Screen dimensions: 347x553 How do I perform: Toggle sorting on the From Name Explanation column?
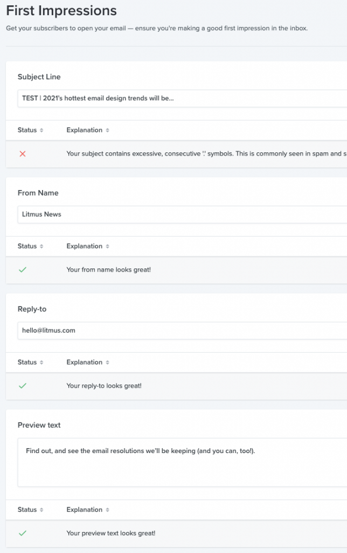[108, 246]
